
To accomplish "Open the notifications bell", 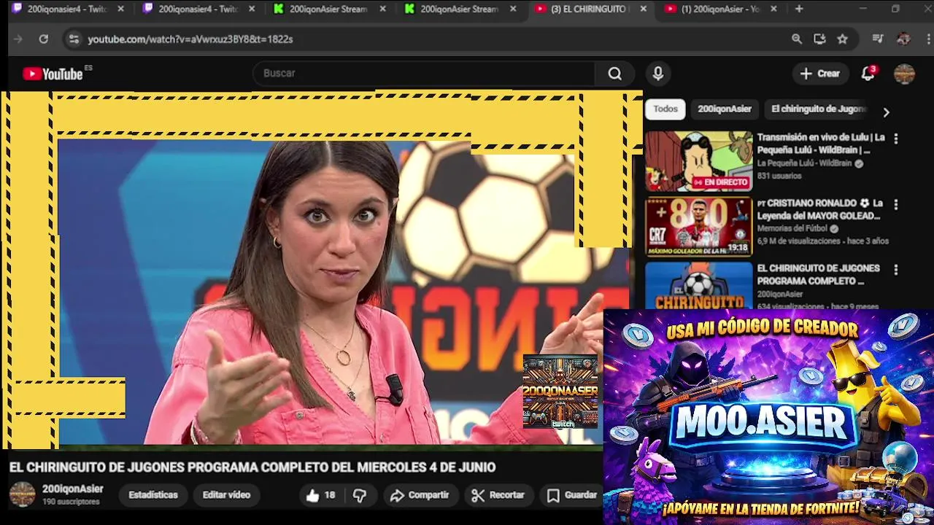I will tap(868, 74).
